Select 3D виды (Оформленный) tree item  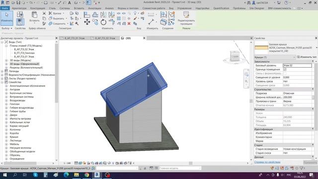coord(24,64)
